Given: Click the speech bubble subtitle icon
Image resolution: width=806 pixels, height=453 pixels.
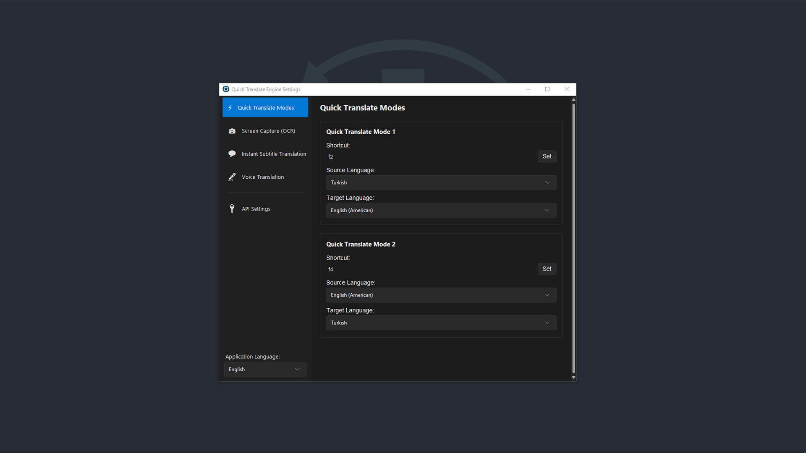Looking at the screenshot, I should [x=232, y=154].
